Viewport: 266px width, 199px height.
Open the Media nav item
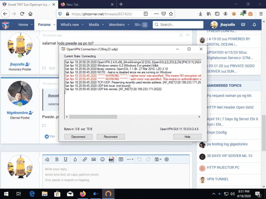point(94,25)
